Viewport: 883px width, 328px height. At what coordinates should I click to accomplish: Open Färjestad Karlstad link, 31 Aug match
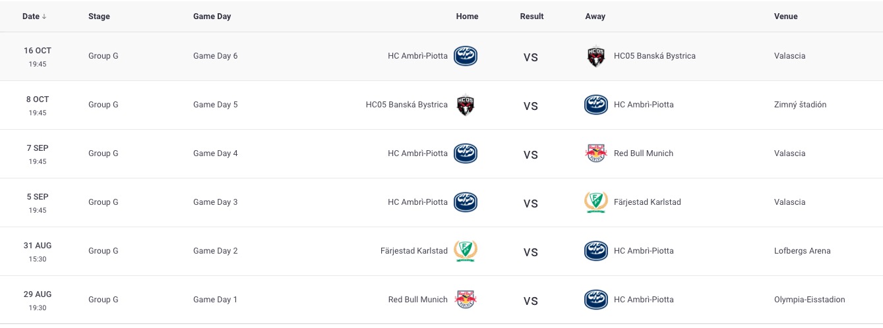coord(414,251)
